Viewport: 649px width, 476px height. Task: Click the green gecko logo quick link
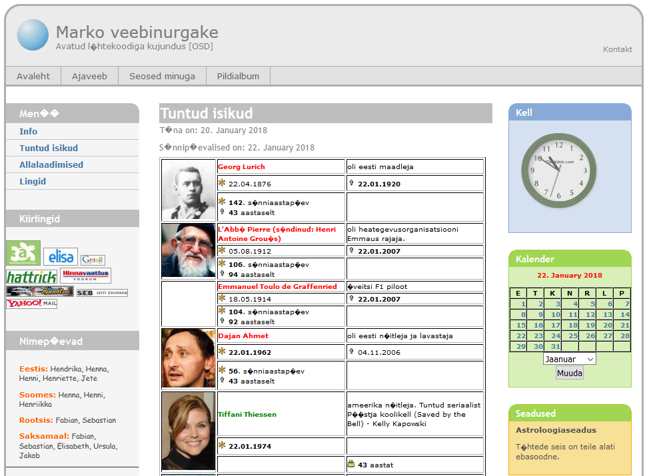point(23,253)
